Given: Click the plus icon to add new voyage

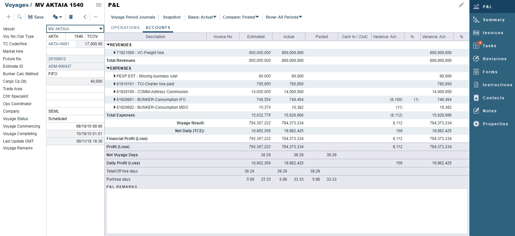Looking at the screenshot, I should tap(9, 17).
